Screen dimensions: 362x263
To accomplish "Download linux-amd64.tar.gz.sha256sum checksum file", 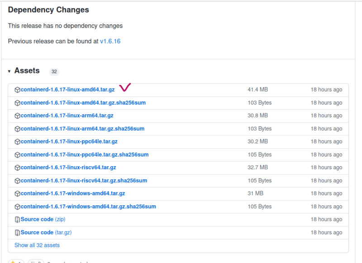I will (x=83, y=103).
